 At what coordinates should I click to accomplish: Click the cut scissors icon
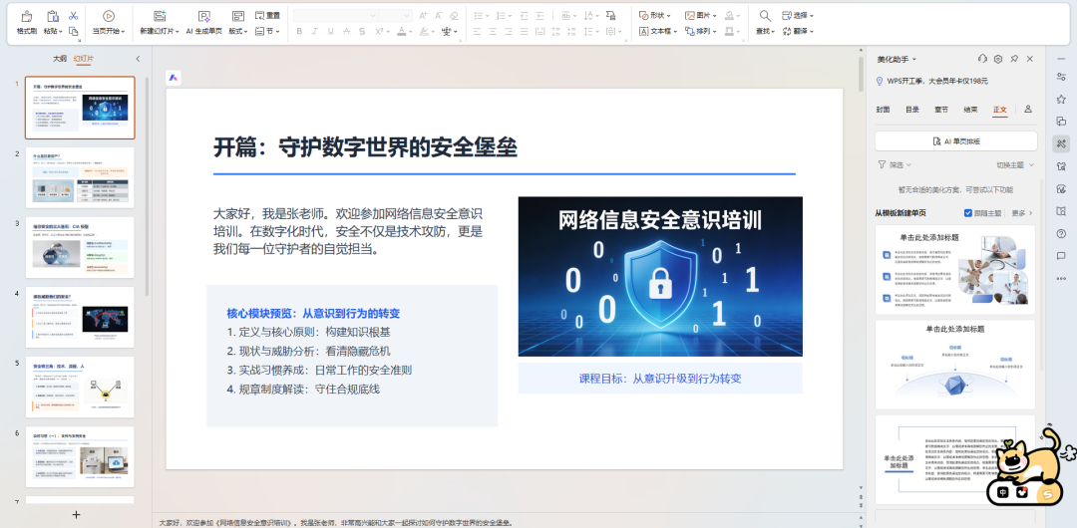click(74, 16)
